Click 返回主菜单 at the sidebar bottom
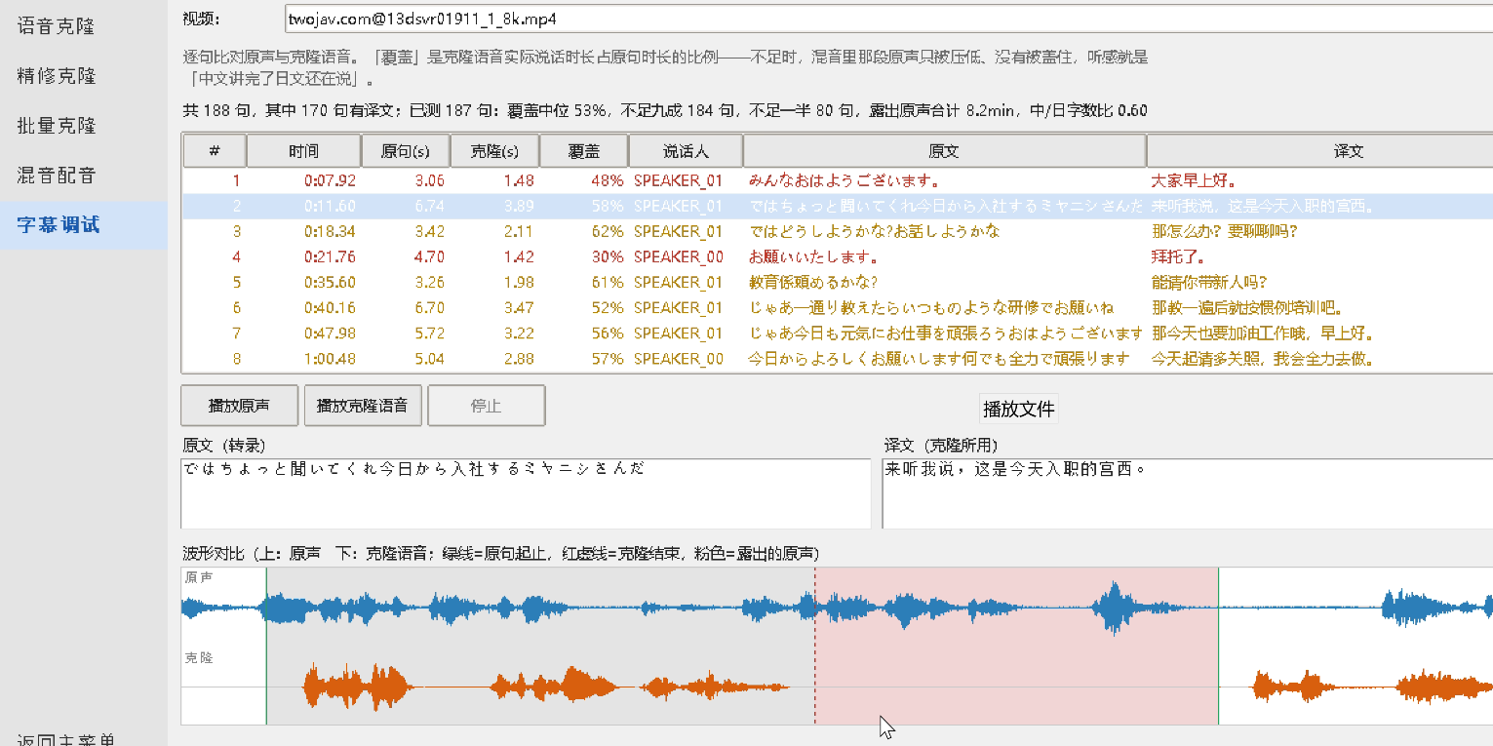The width and height of the screenshot is (1493, 746). point(66,741)
